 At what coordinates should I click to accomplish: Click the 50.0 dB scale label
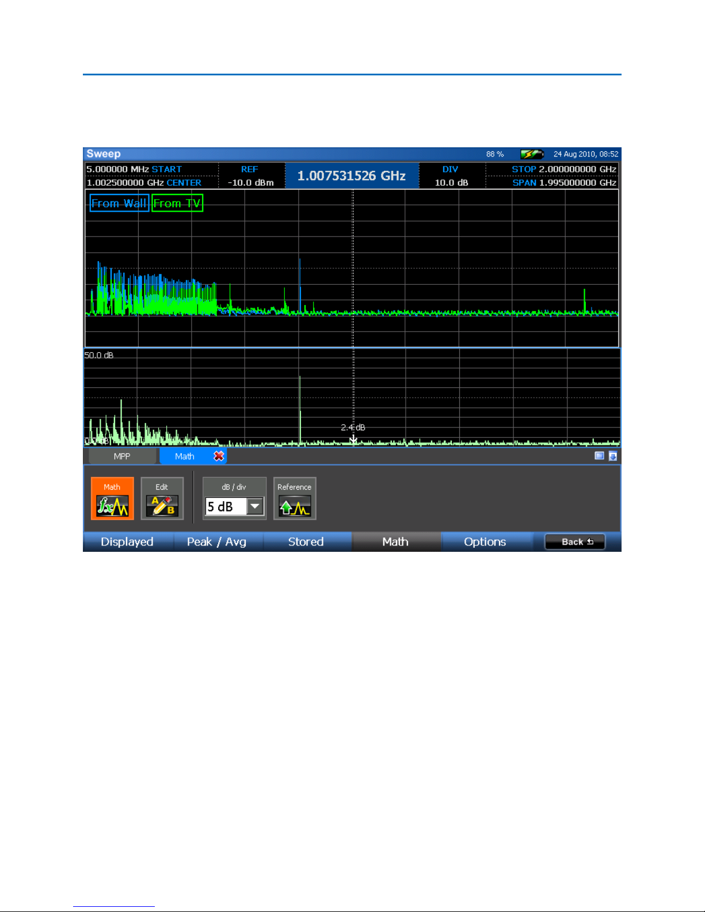(x=99, y=355)
